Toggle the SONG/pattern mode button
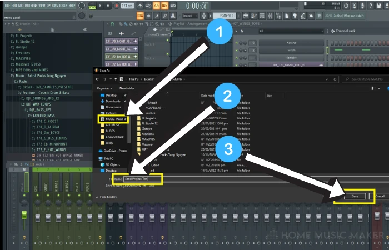 [92, 6]
